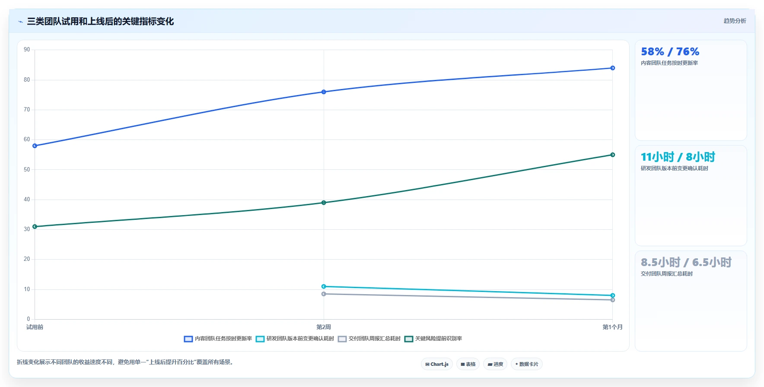Image resolution: width=764 pixels, height=387 pixels.
Task: Click legend label 关键风险提前识别率
Action: point(439,339)
